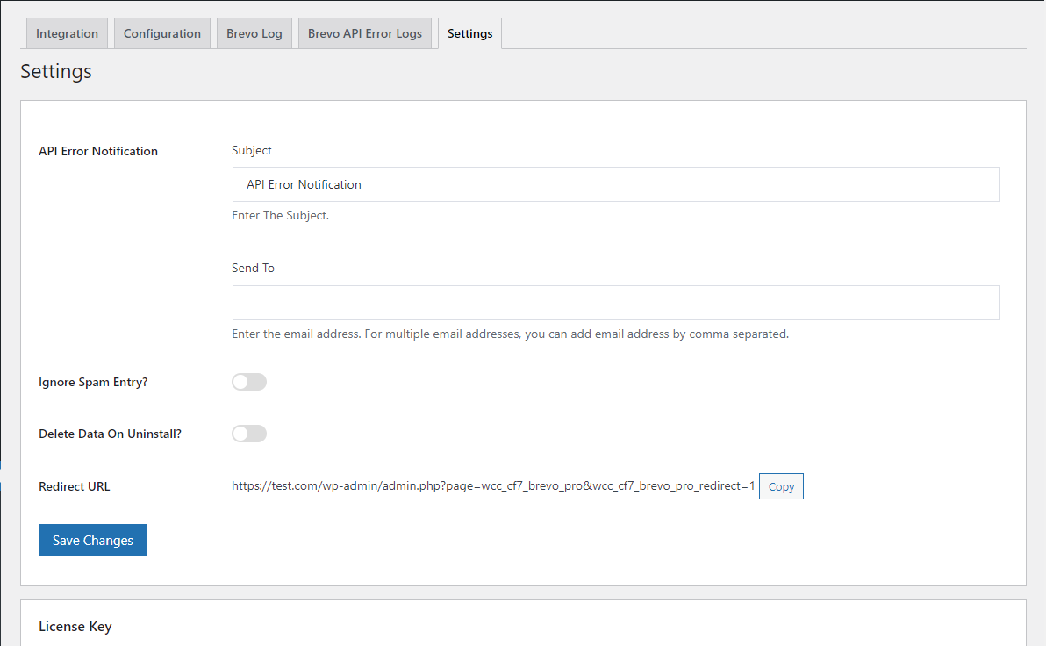
Task: Click the Delete Data On Uninstall? label
Action: point(110,434)
